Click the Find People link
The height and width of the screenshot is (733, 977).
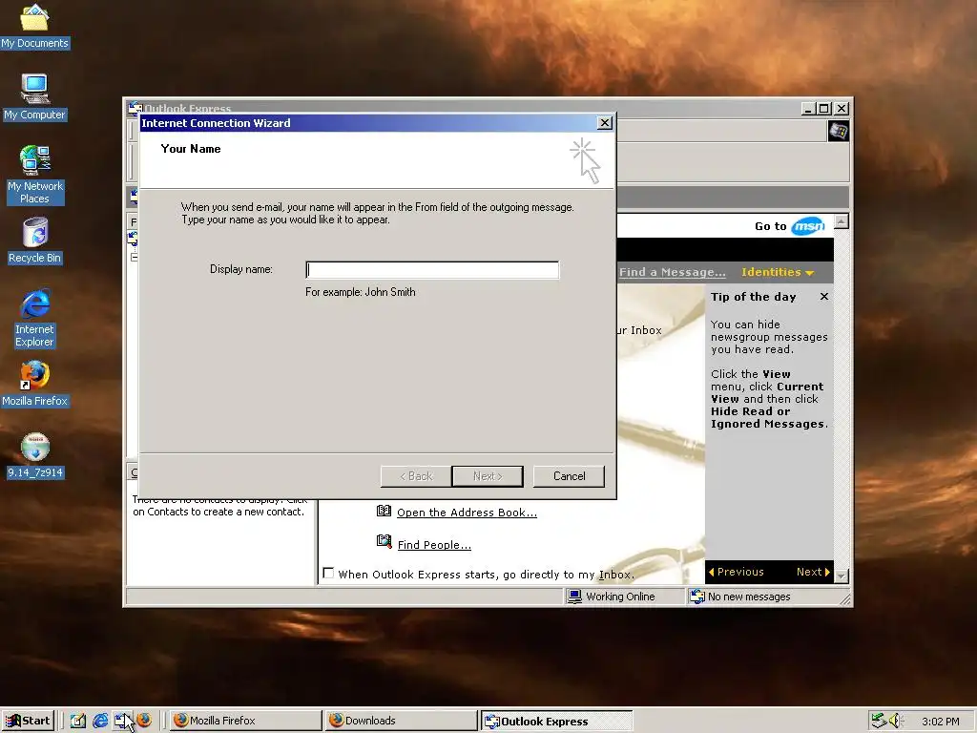pyautogui.click(x=434, y=545)
